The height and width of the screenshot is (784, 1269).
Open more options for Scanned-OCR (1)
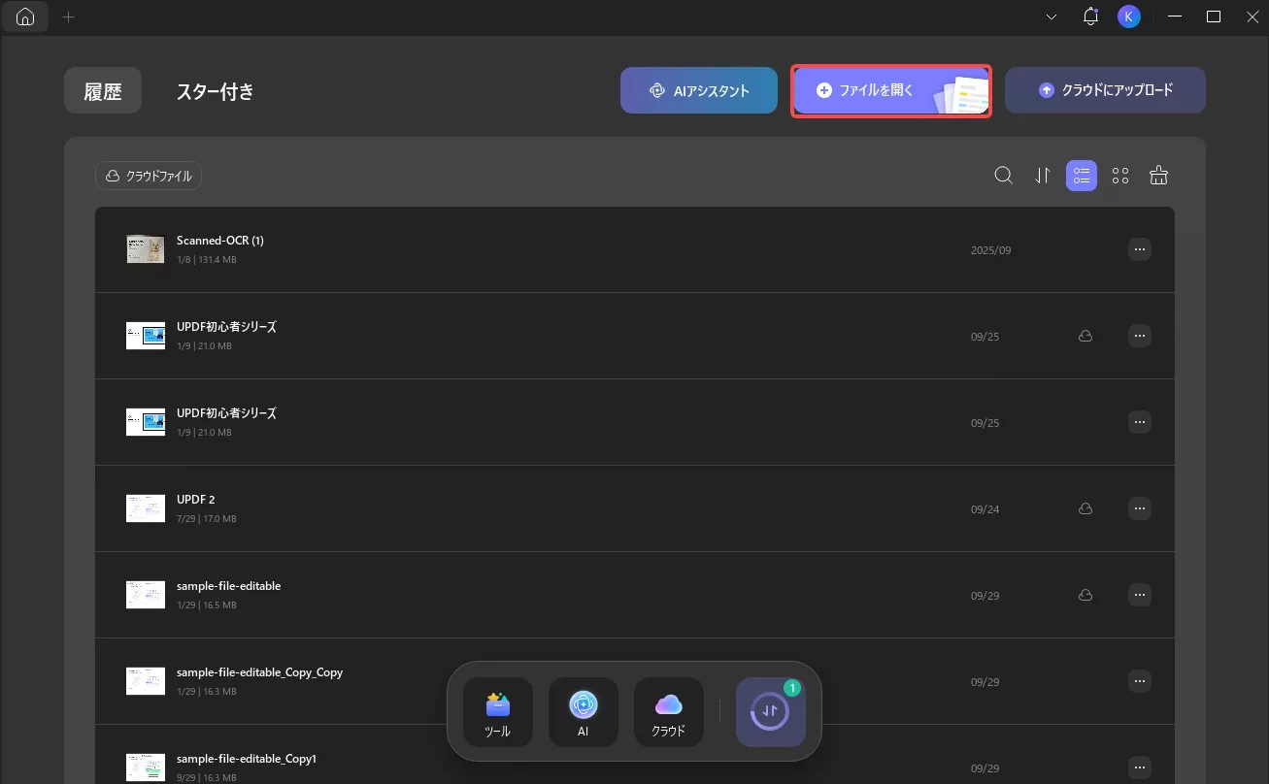click(x=1140, y=249)
